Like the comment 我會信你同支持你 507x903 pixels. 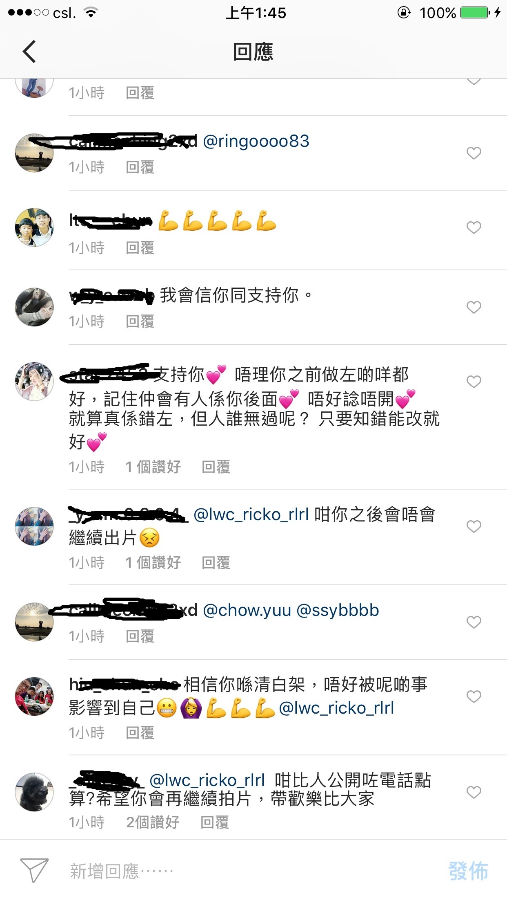(x=474, y=307)
